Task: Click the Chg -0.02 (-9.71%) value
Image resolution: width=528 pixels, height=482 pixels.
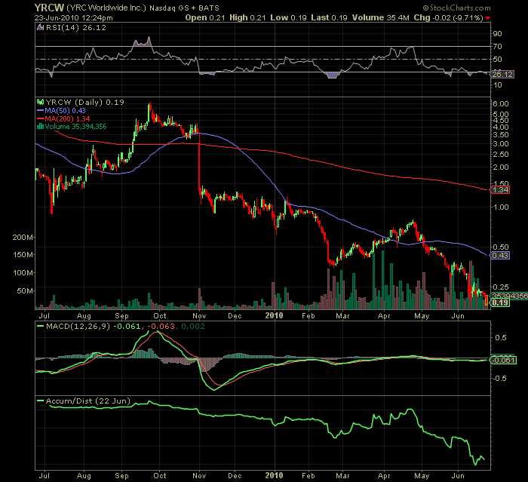Action: pos(449,17)
